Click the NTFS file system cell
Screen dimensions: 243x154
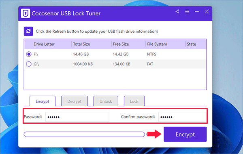coord(151,54)
